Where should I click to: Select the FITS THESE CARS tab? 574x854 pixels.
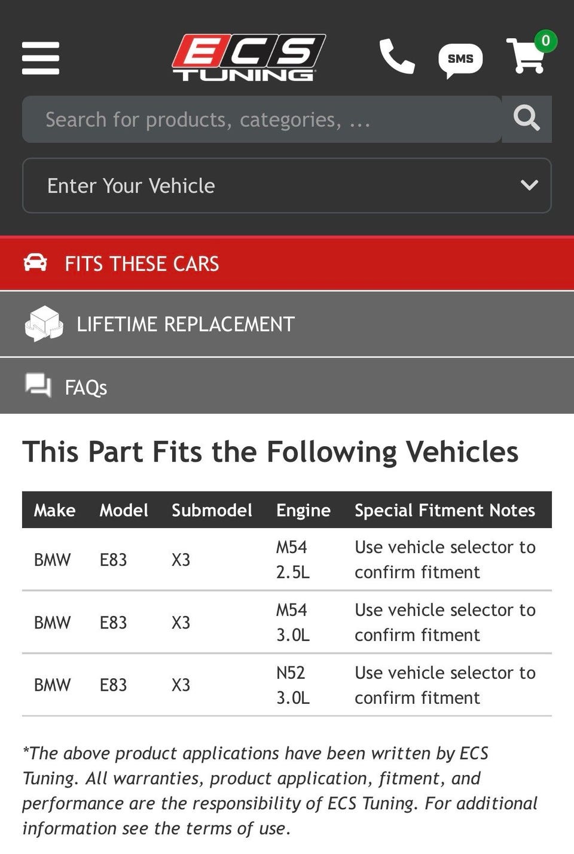(x=287, y=264)
